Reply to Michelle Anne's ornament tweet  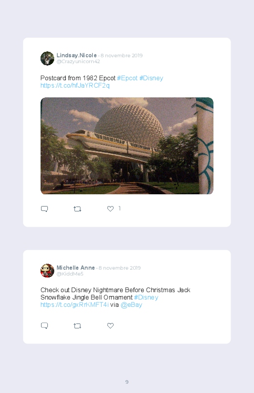coord(44,325)
